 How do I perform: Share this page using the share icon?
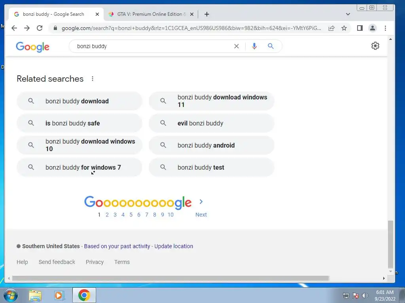331,28
